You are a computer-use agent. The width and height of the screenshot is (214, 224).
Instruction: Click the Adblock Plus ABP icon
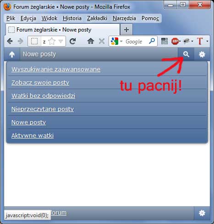[x=175, y=41]
